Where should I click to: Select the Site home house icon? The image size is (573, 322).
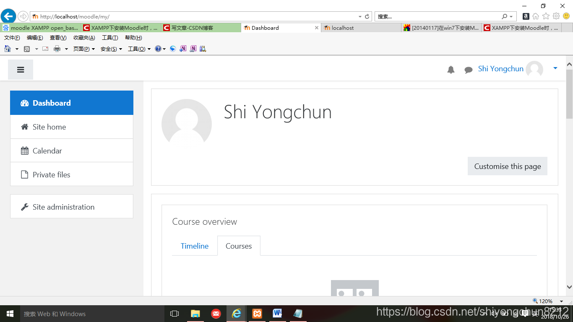click(24, 127)
